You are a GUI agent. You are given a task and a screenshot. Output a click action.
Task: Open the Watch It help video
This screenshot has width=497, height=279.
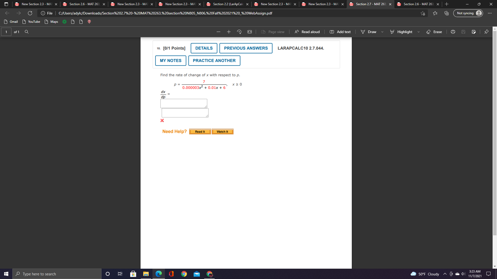[222, 131]
